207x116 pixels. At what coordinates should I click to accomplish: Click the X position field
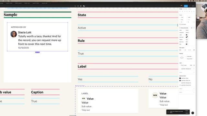[x=182, y=17]
